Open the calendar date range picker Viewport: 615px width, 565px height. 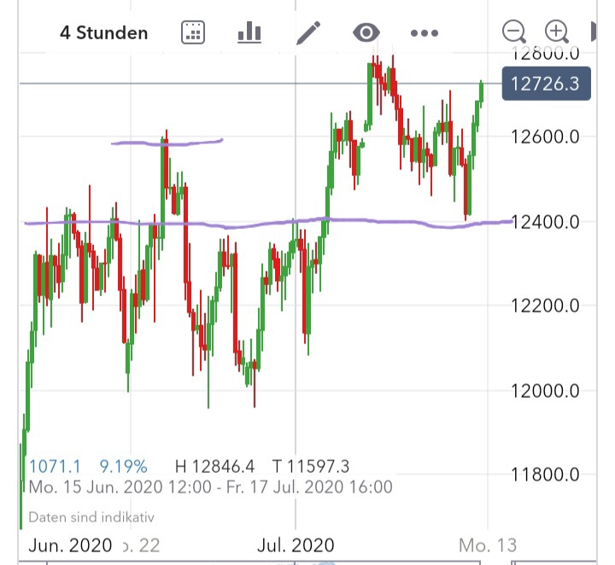[x=194, y=33]
